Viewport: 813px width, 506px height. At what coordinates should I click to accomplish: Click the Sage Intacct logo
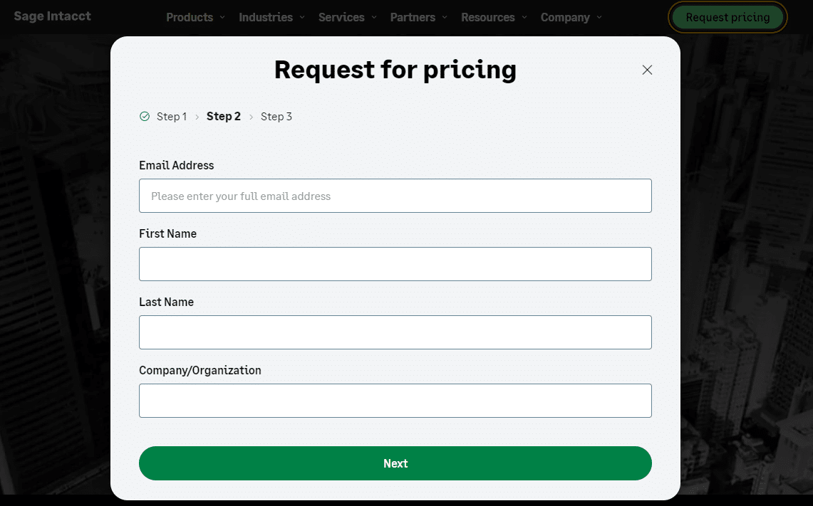(52, 16)
